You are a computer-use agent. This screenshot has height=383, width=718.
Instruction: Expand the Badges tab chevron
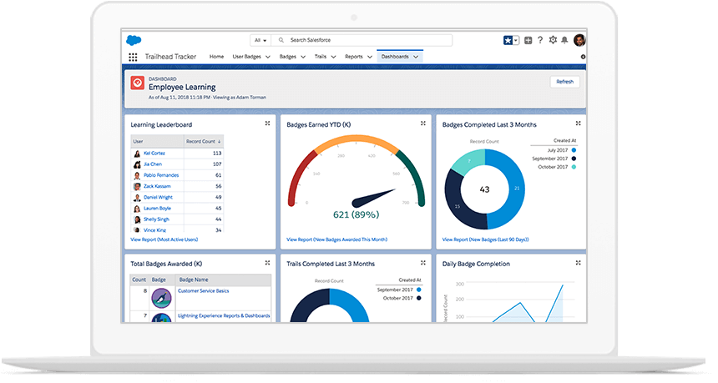pyautogui.click(x=303, y=58)
